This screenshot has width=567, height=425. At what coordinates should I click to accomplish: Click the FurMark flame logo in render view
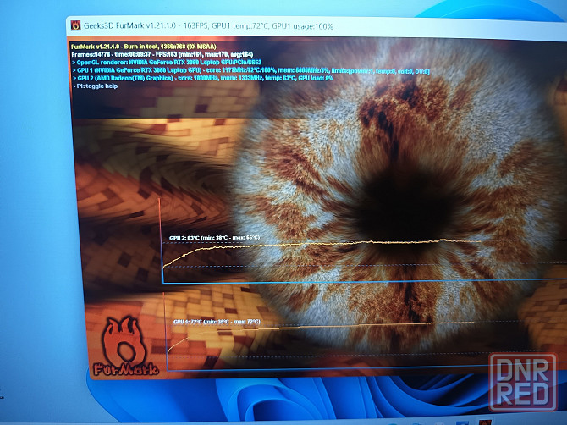[125, 345]
